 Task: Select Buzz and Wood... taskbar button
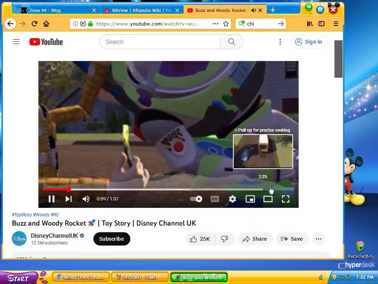coord(199,277)
